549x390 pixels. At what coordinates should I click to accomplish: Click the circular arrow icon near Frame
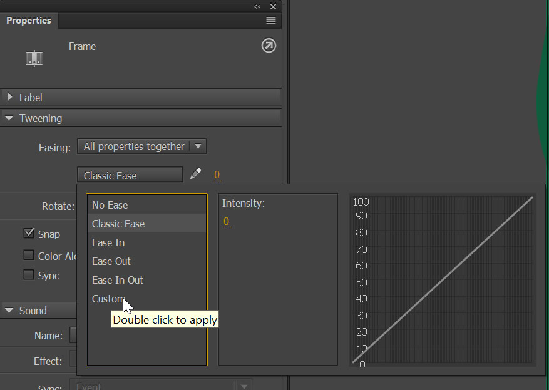pyautogui.click(x=269, y=46)
